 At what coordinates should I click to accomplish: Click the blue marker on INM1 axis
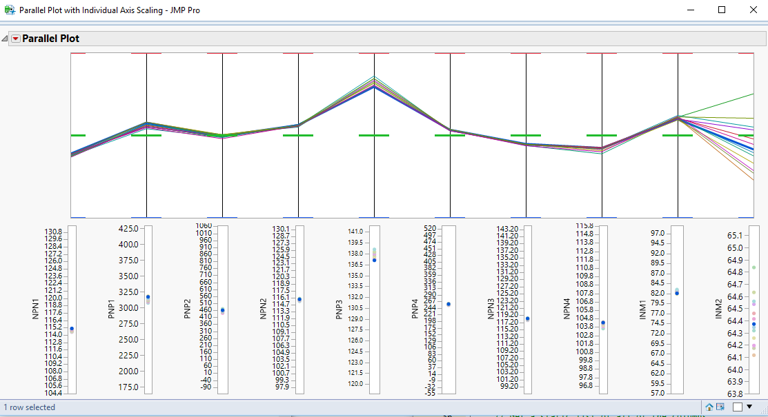coord(677,292)
